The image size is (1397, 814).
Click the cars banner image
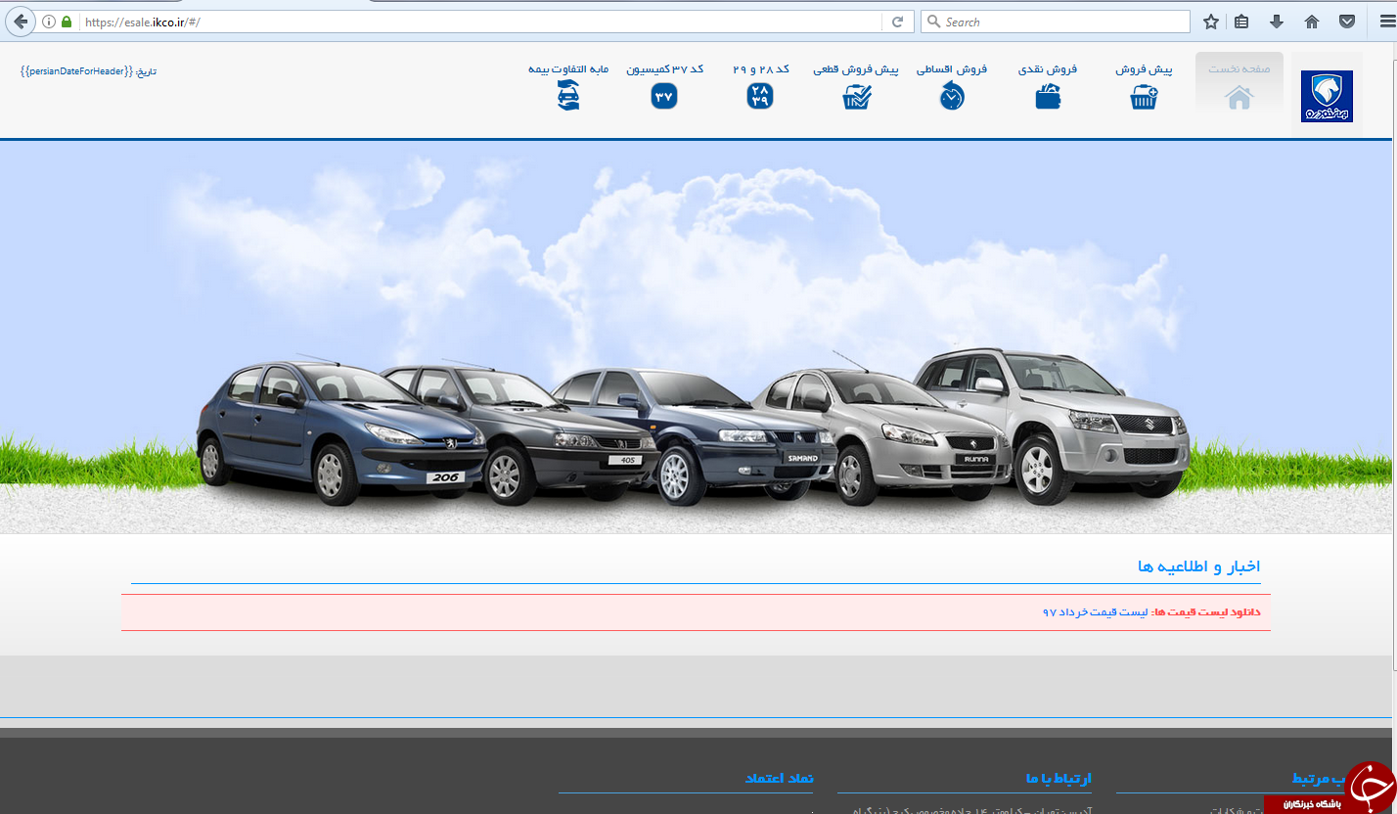695,338
